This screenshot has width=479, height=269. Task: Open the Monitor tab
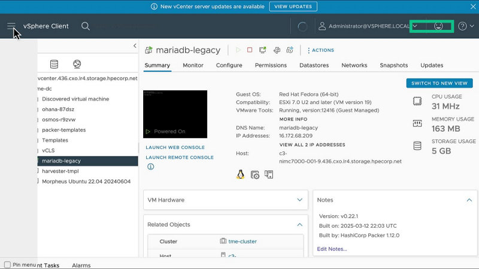[x=193, y=65]
